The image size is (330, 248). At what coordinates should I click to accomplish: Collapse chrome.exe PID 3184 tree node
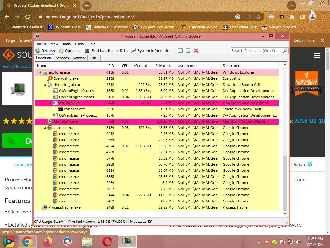45,128
